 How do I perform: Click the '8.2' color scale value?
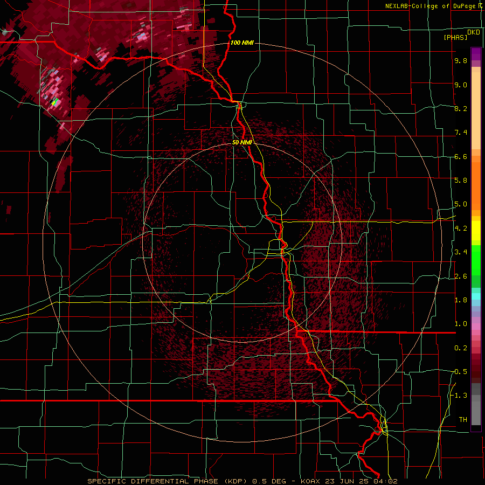[461, 108]
